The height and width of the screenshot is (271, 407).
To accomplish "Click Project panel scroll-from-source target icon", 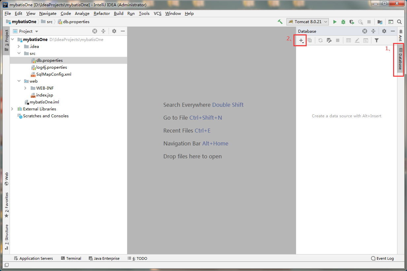I will click(95, 31).
